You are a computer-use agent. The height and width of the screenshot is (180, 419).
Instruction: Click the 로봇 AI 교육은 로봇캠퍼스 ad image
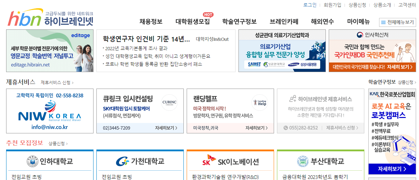[x=392, y=132]
